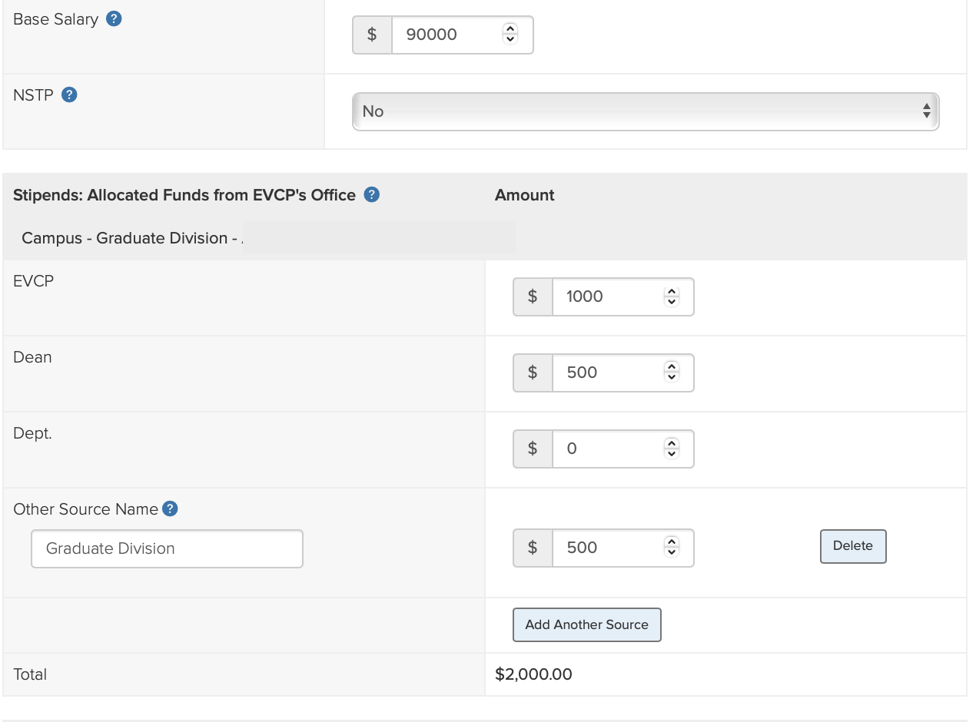
Task: Click Add Another Source button
Action: point(586,624)
